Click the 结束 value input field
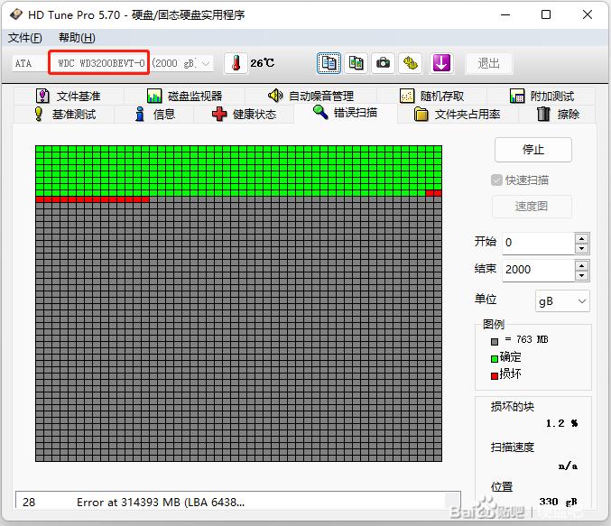611x526 pixels. [538, 270]
